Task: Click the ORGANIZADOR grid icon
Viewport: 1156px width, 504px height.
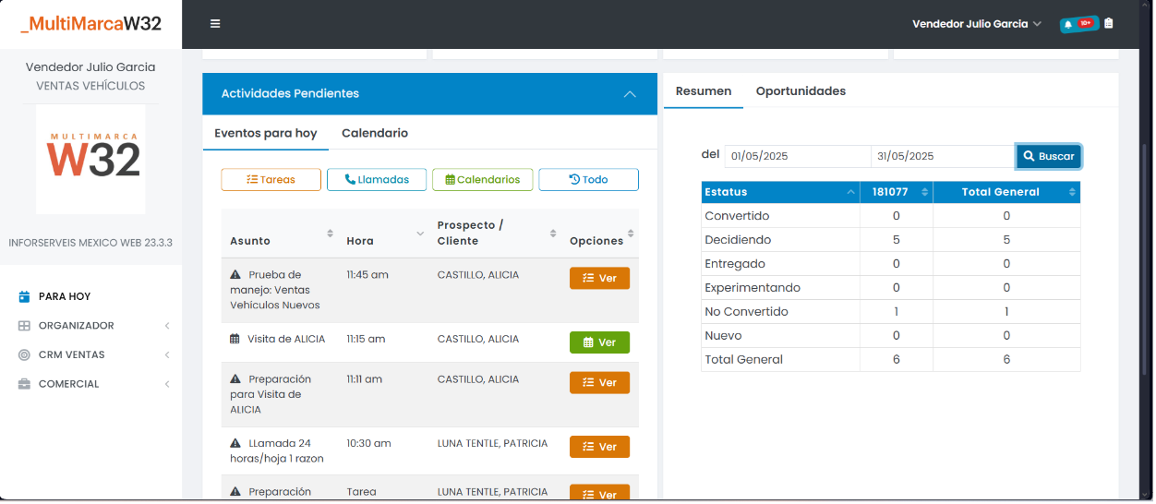Action: (x=24, y=326)
